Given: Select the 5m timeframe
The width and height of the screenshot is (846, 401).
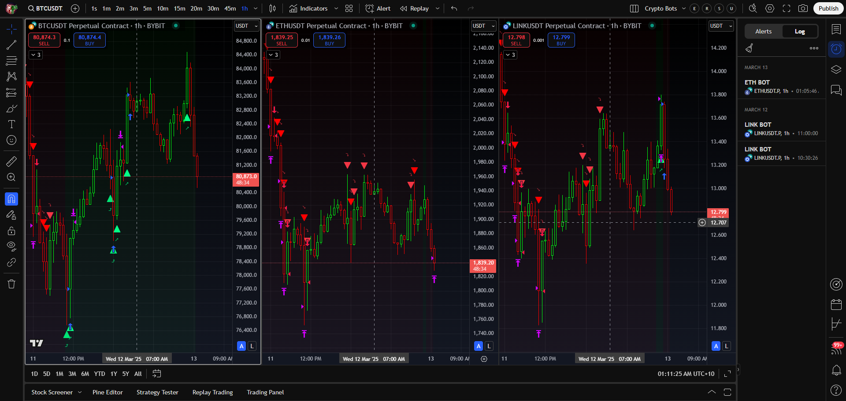Looking at the screenshot, I should 147,8.
